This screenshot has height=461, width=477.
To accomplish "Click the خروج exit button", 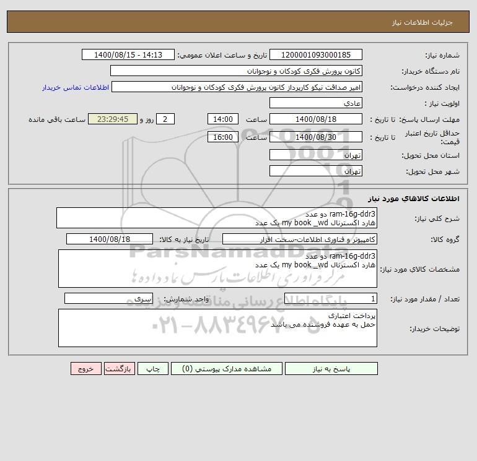I will coord(85,369).
